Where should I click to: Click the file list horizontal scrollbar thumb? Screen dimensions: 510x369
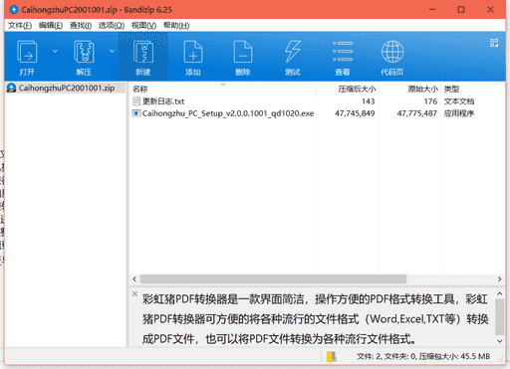[273, 279]
